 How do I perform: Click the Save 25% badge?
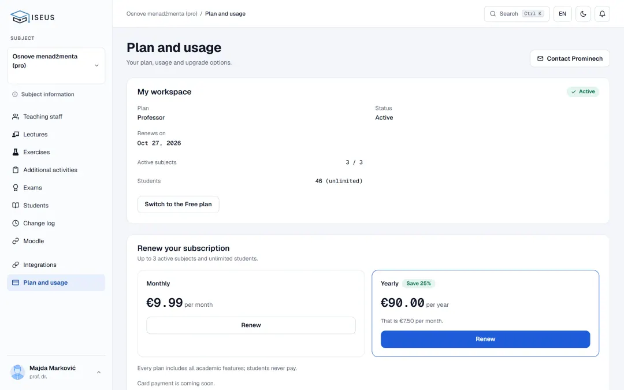(x=419, y=283)
